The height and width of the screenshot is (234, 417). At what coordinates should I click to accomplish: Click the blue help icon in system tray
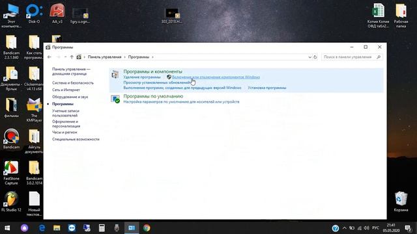336,228
